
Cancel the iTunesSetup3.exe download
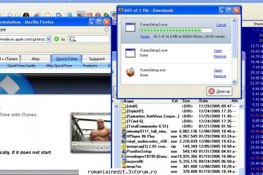pos(221,25)
